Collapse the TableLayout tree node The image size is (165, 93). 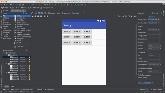pos(4,53)
